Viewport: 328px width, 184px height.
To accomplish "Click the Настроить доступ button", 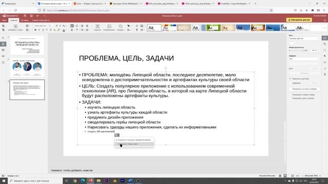I will click(x=299, y=20).
